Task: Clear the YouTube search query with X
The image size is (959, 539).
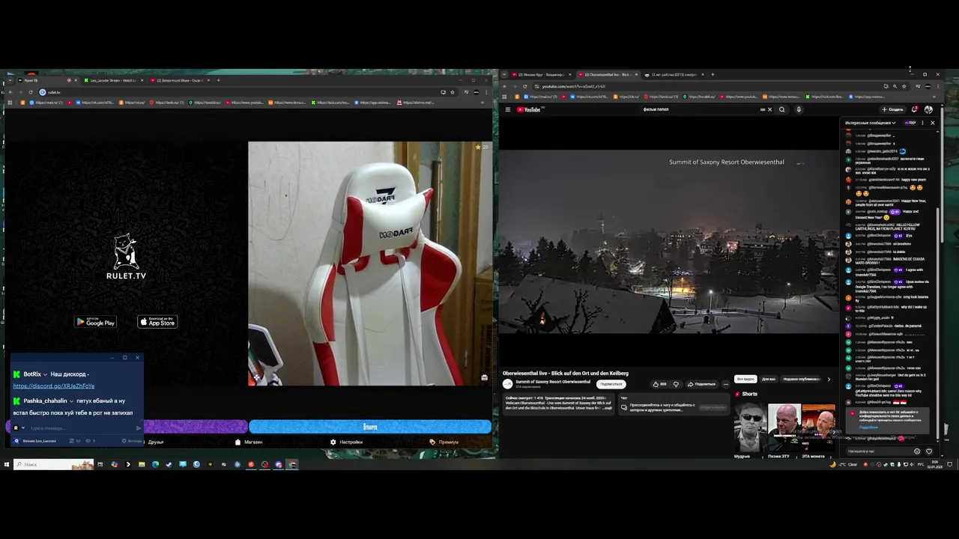Action: 769,109
